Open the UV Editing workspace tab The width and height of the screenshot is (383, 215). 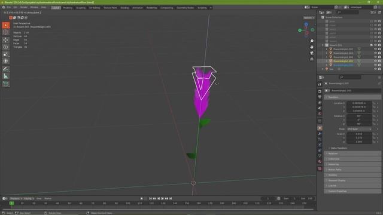tap(95, 8)
